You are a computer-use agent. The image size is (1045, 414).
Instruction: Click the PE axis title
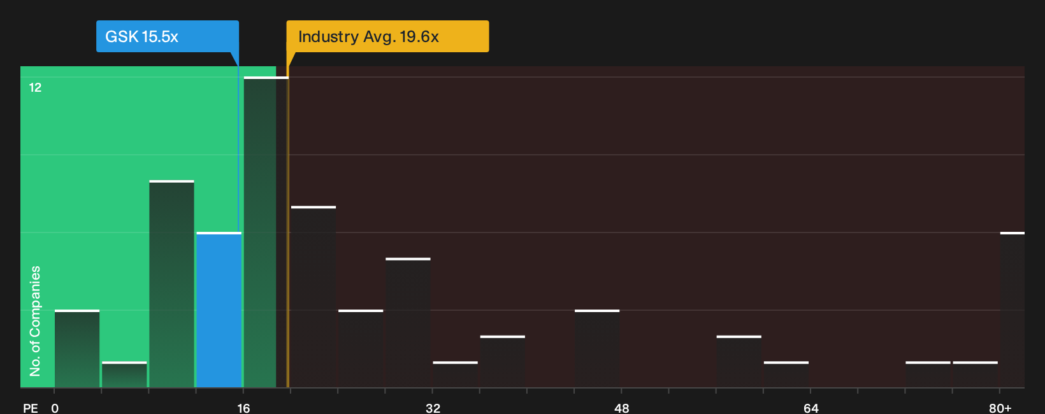31,408
